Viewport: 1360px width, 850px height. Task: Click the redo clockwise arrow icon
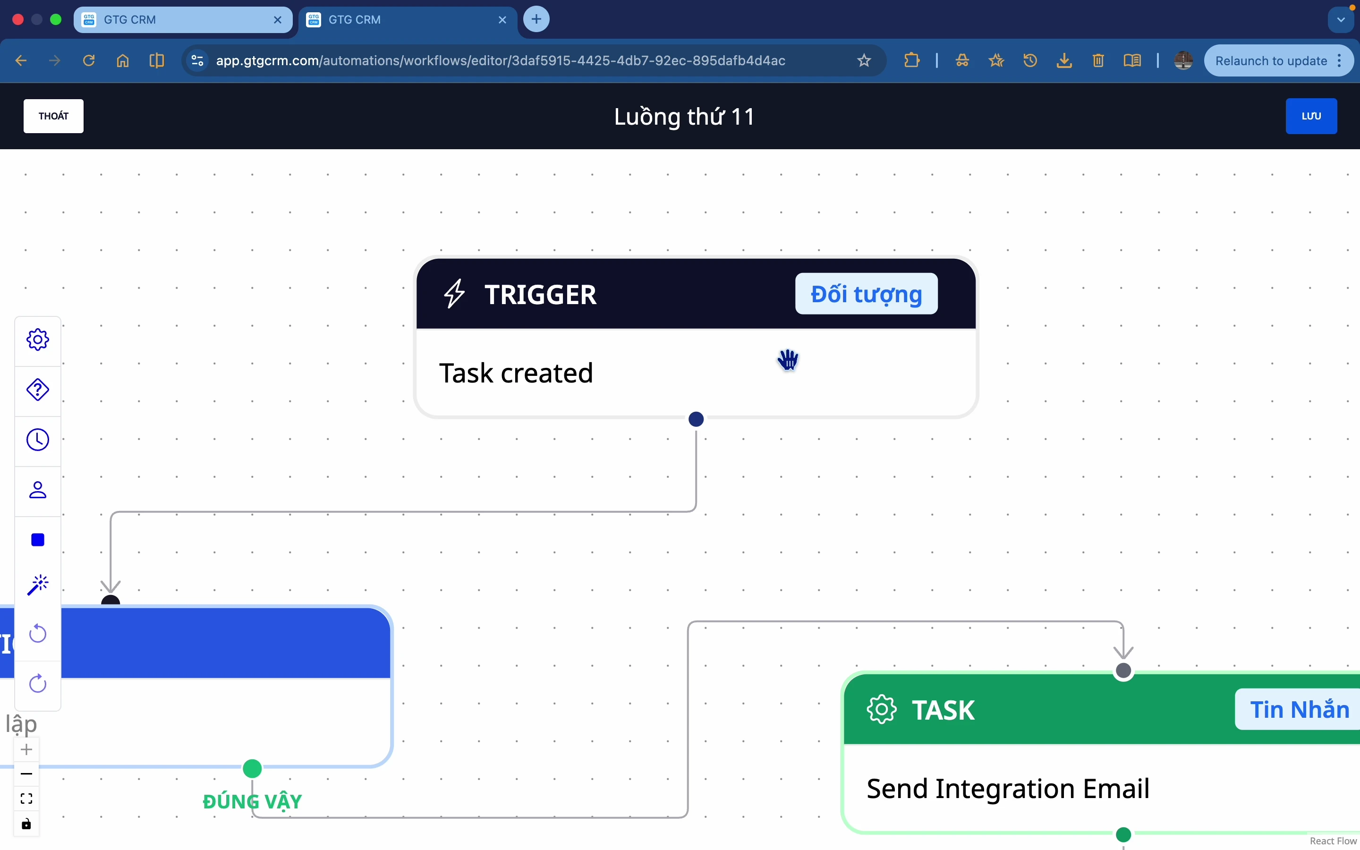tap(38, 684)
